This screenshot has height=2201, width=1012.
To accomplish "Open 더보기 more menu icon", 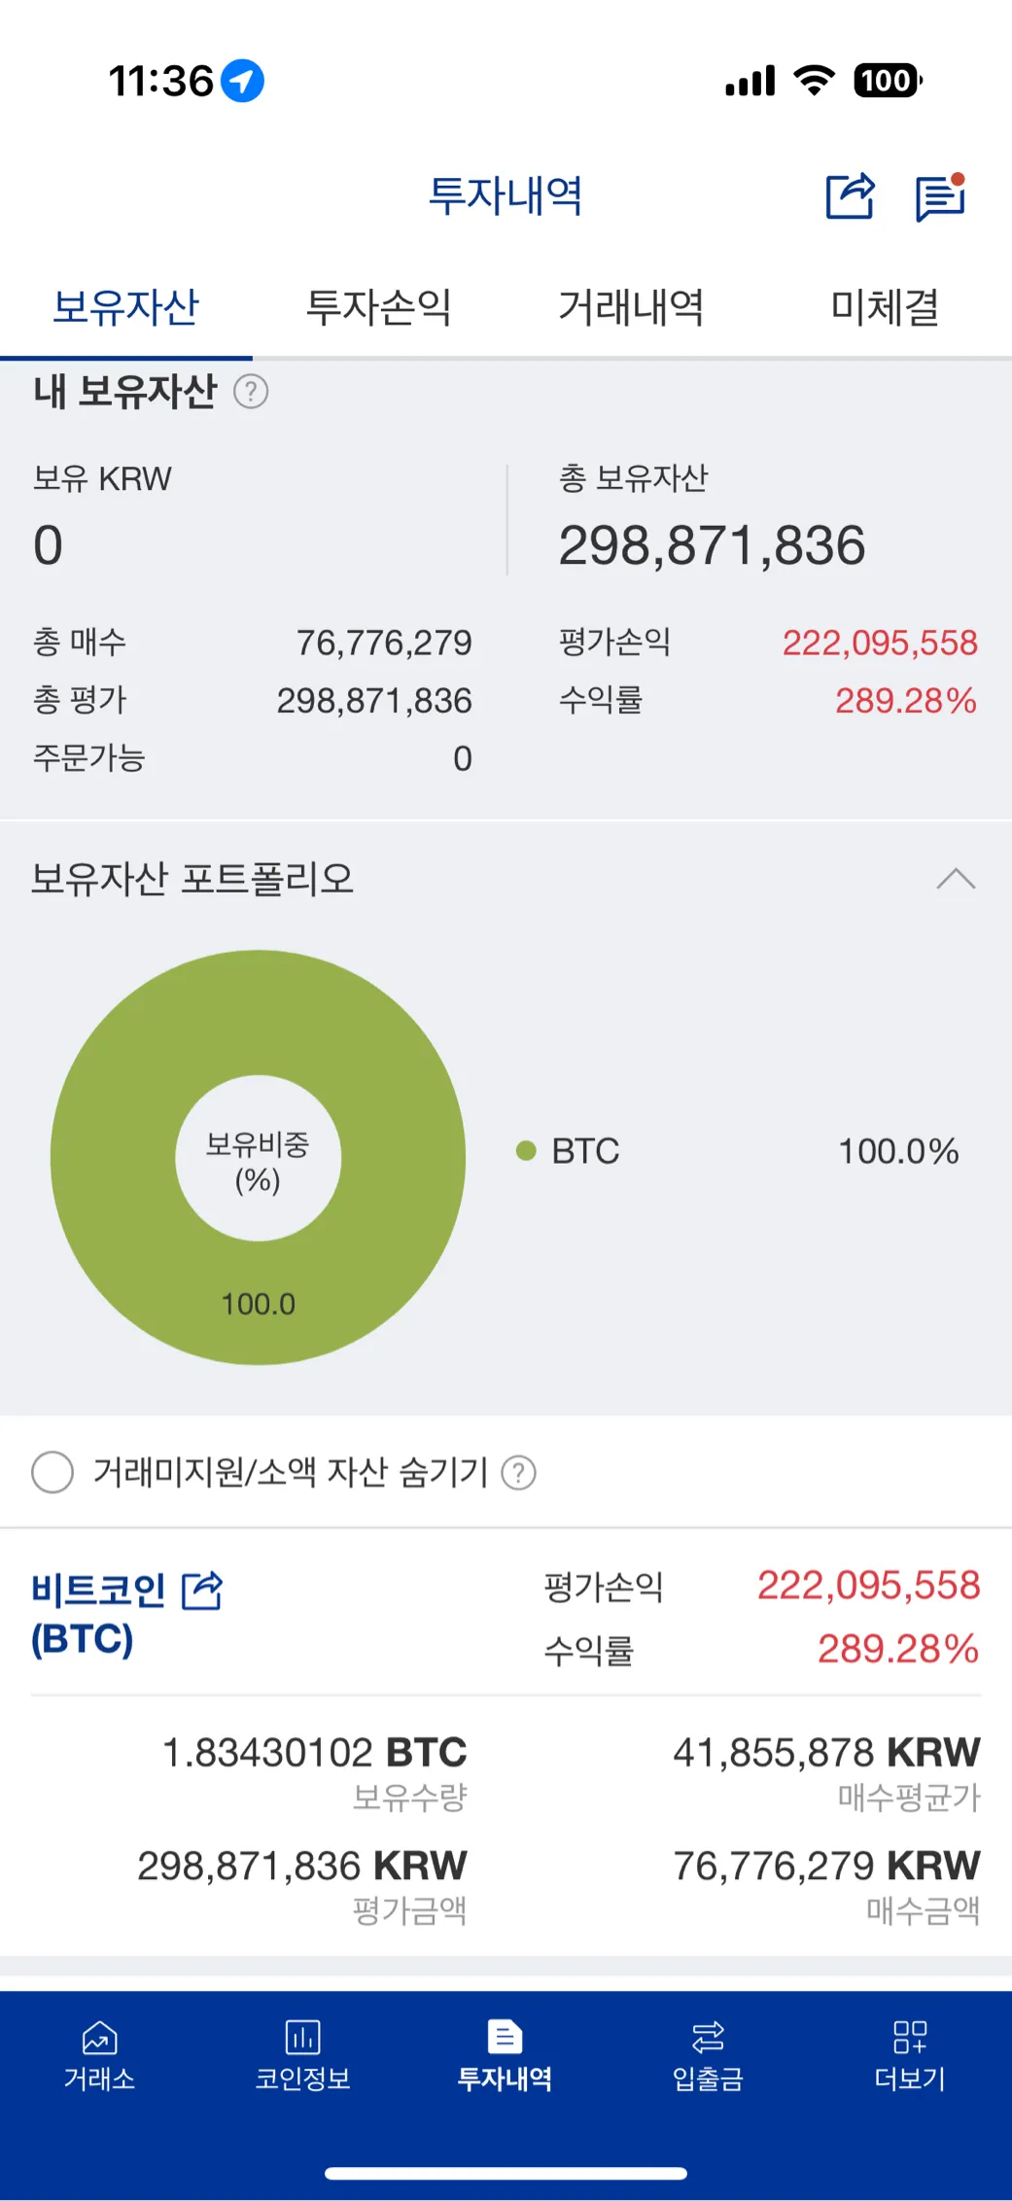I will click(x=910, y=2036).
